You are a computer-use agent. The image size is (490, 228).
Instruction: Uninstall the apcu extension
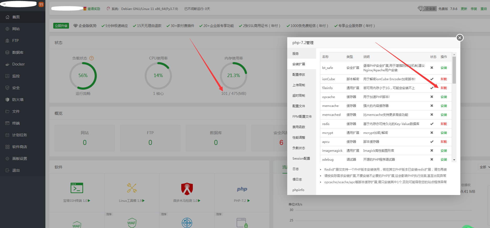click(444, 142)
